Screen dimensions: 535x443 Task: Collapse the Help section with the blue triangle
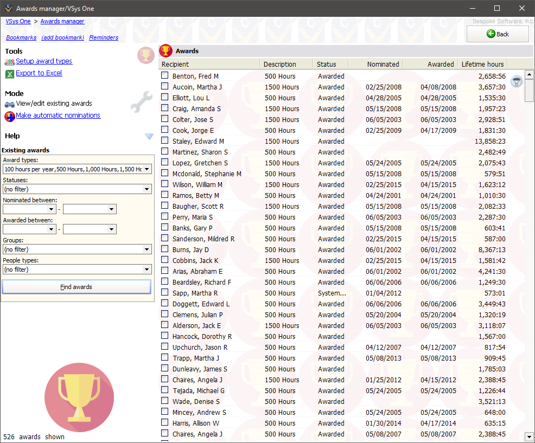coord(149,137)
